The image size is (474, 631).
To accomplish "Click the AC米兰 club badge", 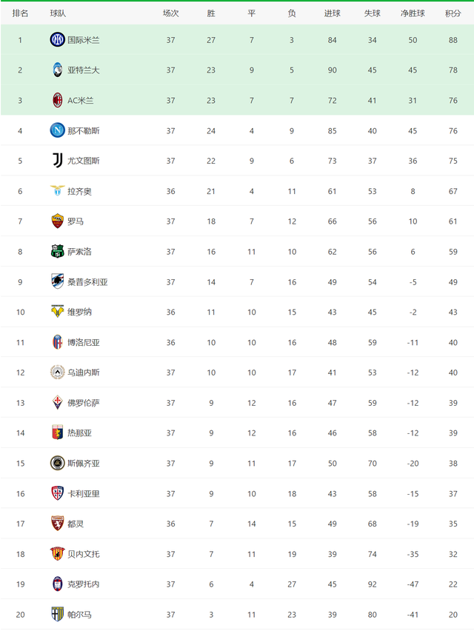I will (x=58, y=100).
